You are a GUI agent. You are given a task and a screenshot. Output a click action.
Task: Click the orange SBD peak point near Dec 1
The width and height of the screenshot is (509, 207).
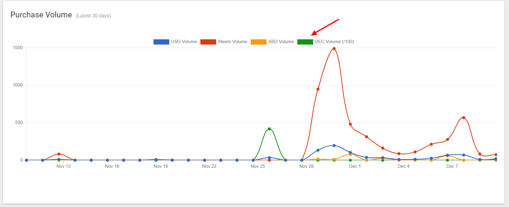[x=350, y=154]
